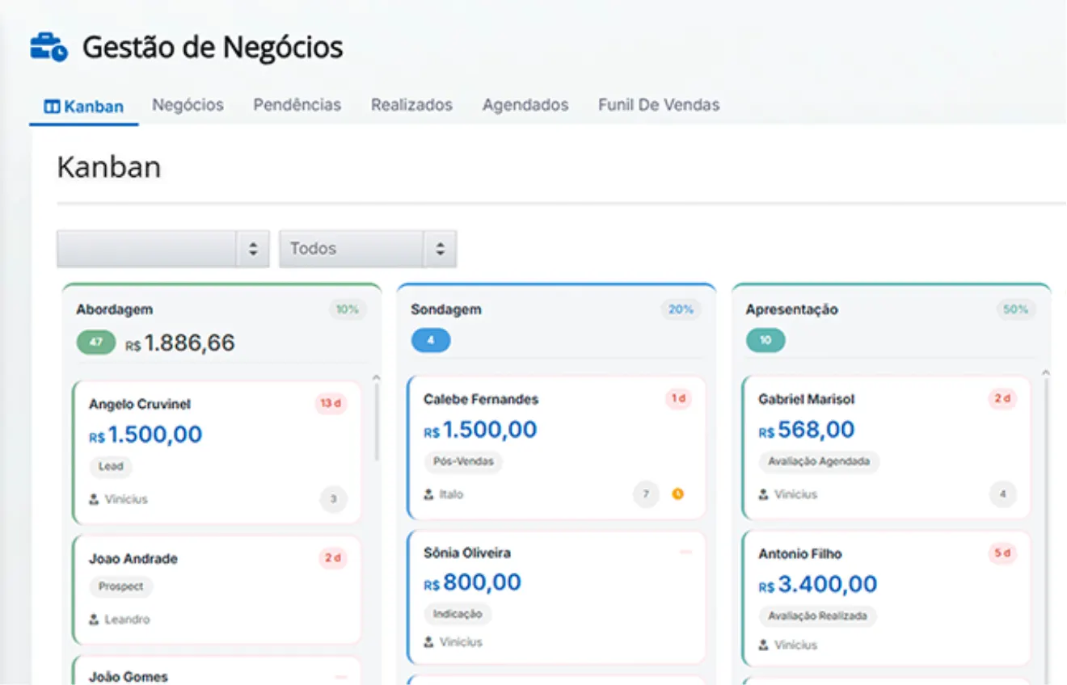Click the 1 d badge on Calebe Fernandes
This screenshot has width=1067, height=685.
click(679, 399)
